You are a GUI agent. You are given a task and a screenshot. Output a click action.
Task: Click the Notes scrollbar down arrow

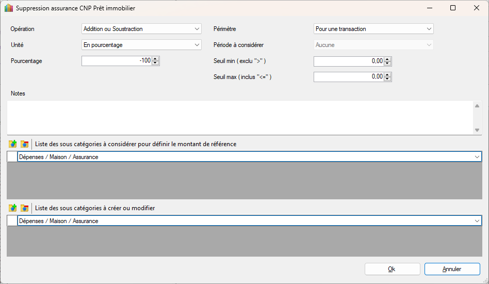click(x=477, y=130)
